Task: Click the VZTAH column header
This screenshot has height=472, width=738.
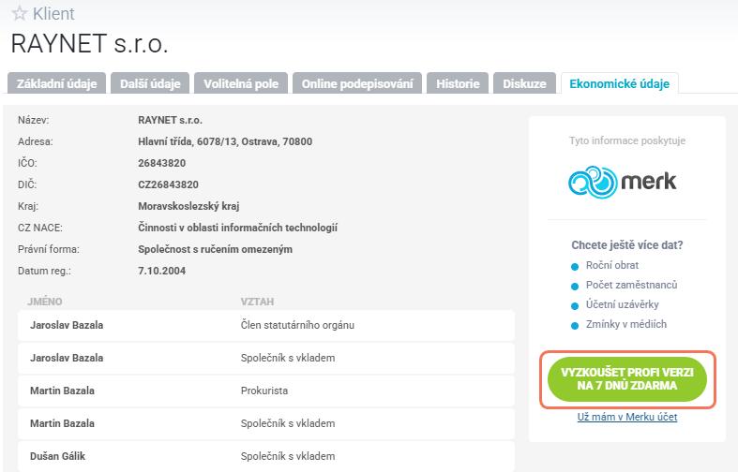Action: [x=257, y=302]
